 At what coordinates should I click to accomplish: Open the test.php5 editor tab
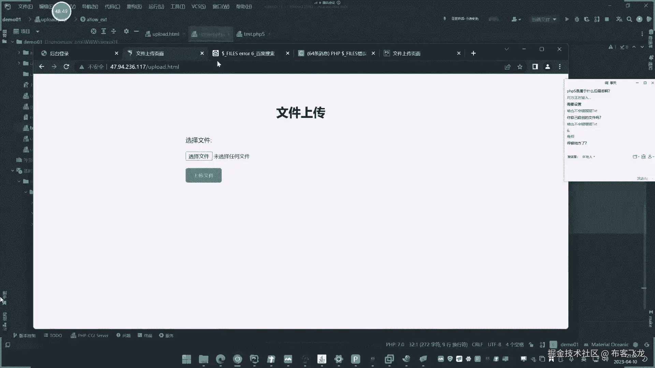(x=254, y=34)
